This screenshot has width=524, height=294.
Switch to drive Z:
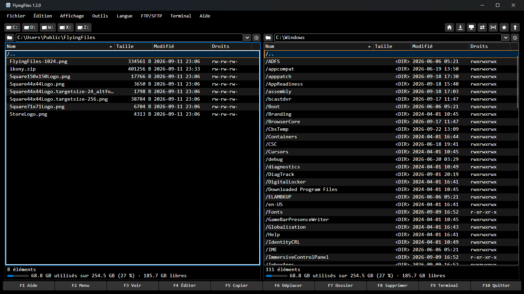(83, 27)
